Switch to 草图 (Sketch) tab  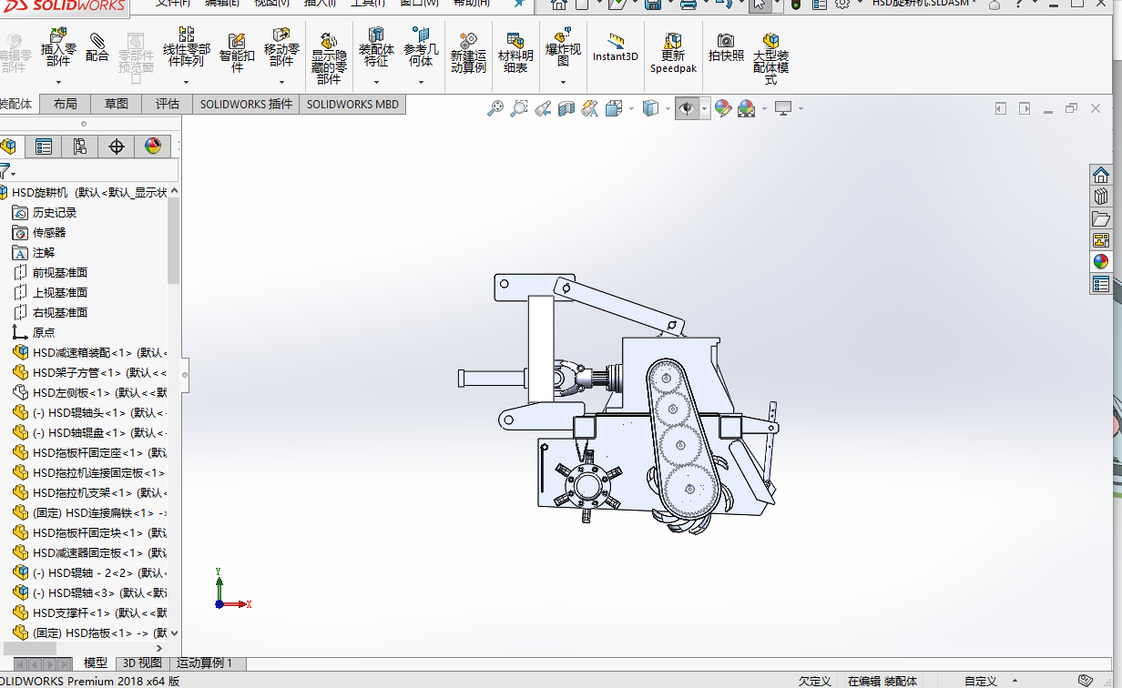[117, 104]
